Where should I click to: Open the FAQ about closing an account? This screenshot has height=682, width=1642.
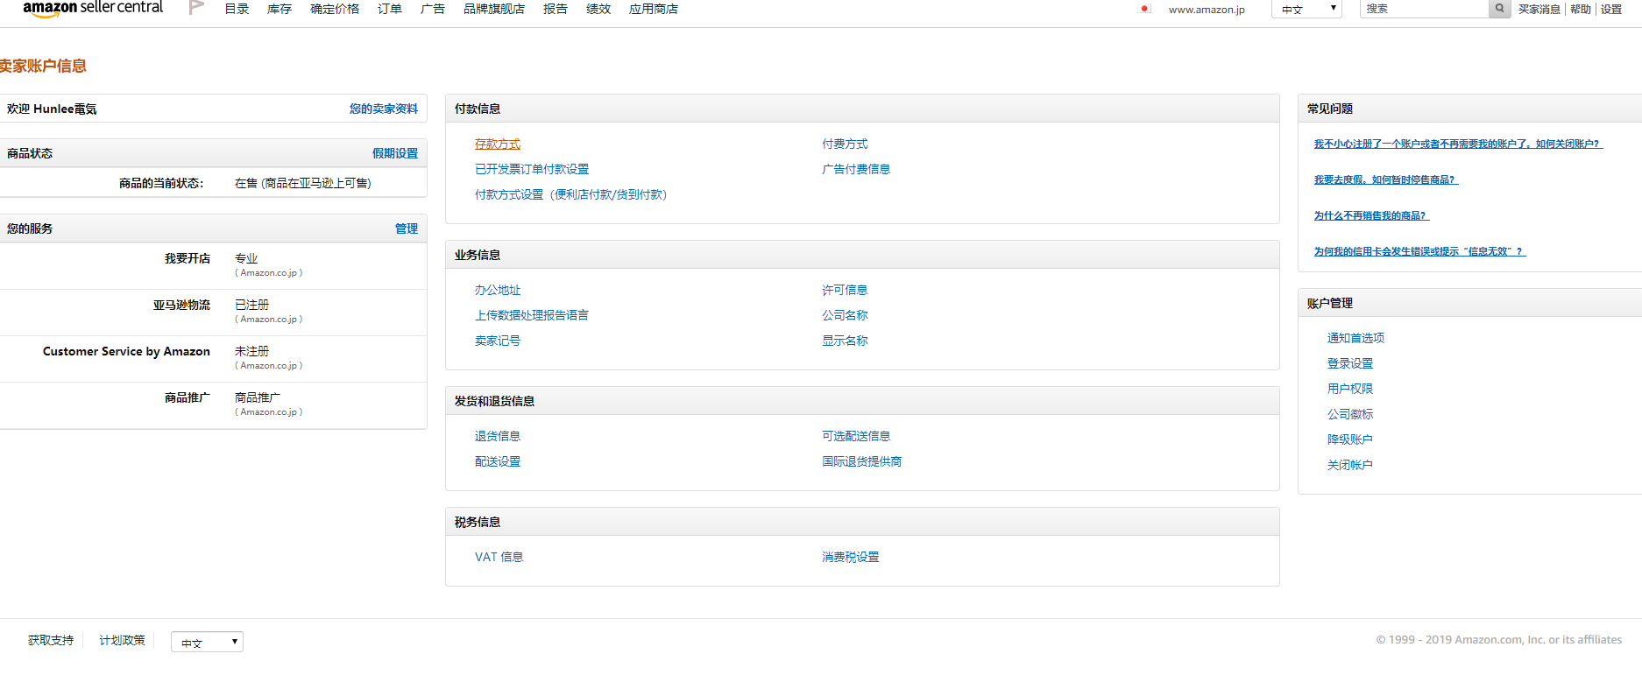click(x=1458, y=144)
